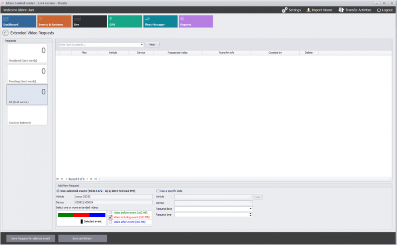397x245 pixels.
Task: Select the Custom Interval tile
Action: (27, 116)
